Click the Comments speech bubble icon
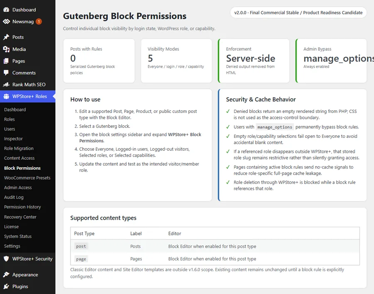Image resolution: width=374 pixels, height=294 pixels. [6, 73]
